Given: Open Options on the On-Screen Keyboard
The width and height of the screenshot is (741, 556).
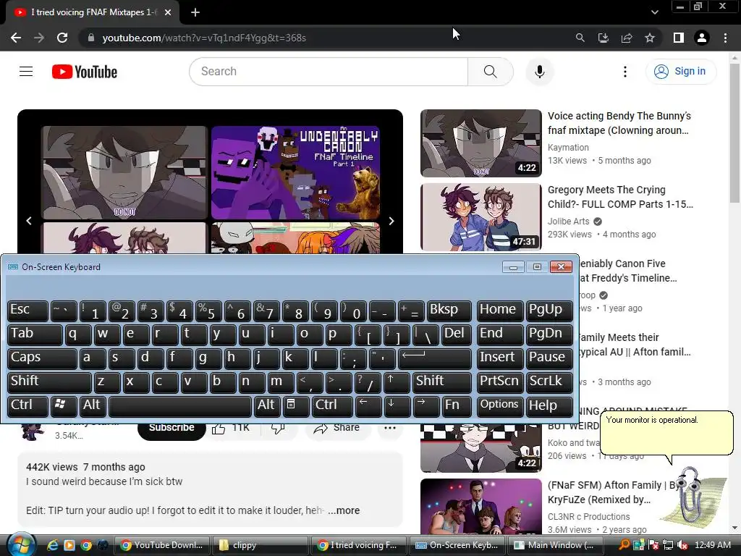Looking at the screenshot, I should 500,406.
